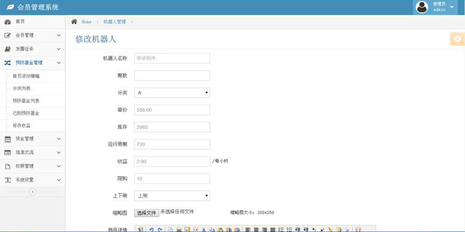Click the 权限管理 file icon
This screenshot has width=465, height=232.
(x=8, y=166)
